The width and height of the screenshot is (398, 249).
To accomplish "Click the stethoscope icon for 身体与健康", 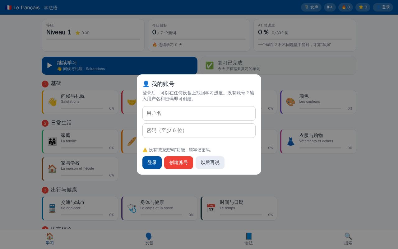I will pyautogui.click(x=132, y=208).
